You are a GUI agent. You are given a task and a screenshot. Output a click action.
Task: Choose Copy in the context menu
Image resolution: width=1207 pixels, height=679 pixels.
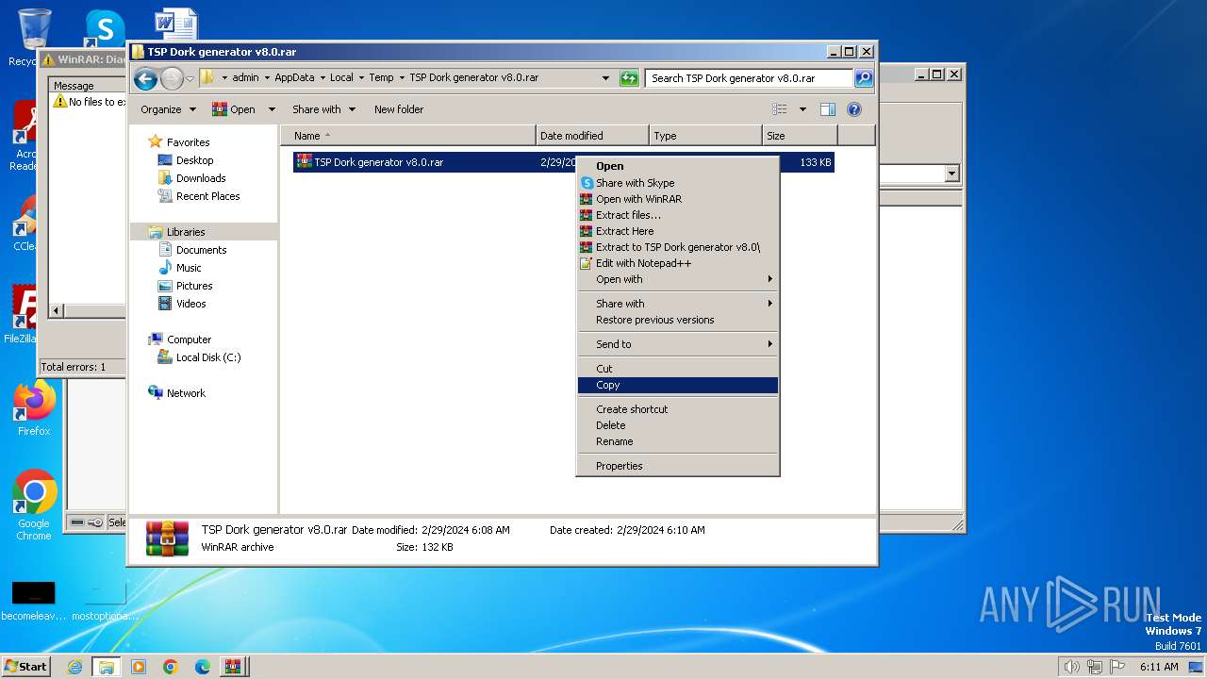(678, 385)
